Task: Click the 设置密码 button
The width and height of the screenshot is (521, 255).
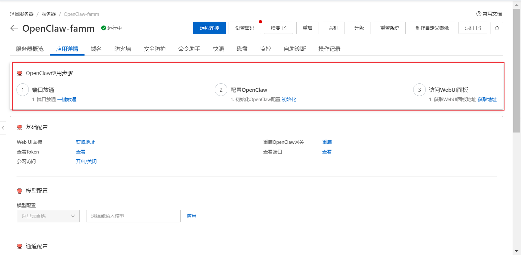Action: pos(245,28)
